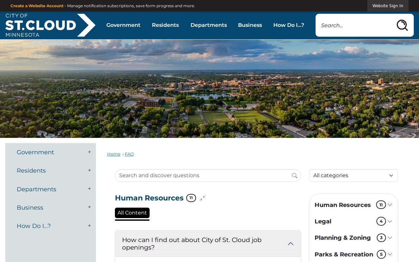This screenshot has width=419, height=262.
Task: Click the job openings question text
Action: (192, 244)
